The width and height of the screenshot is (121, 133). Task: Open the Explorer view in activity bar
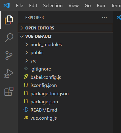tap(9, 20)
